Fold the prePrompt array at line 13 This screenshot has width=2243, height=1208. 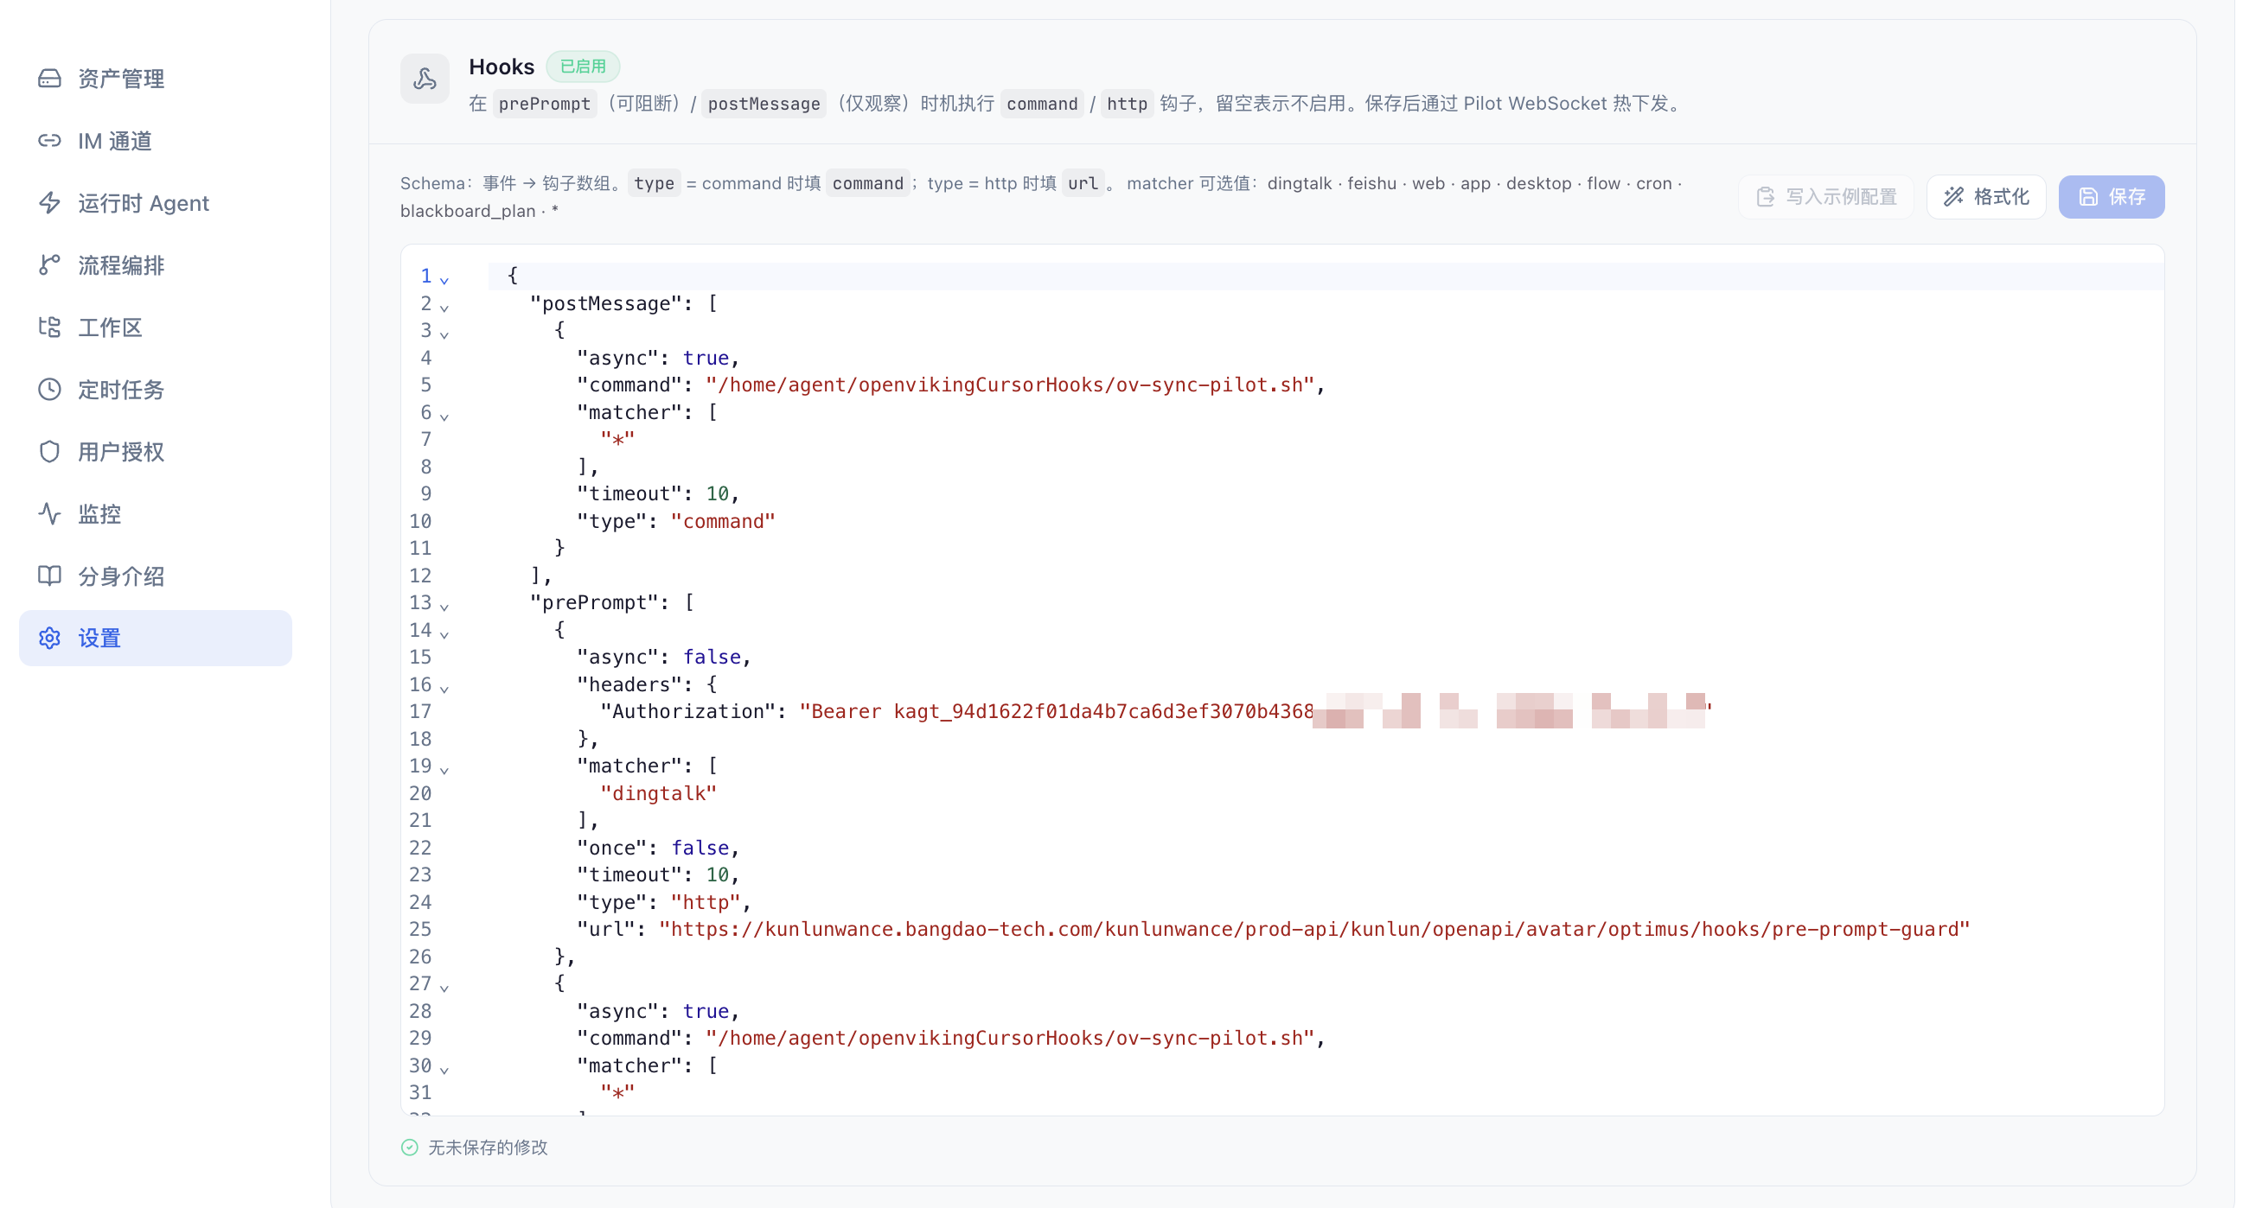(444, 606)
